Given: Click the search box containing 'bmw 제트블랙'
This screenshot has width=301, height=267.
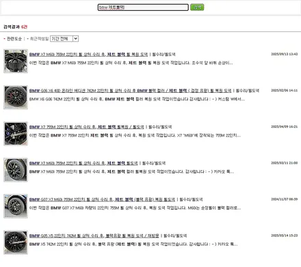Looking at the screenshot, I should coord(143,8).
